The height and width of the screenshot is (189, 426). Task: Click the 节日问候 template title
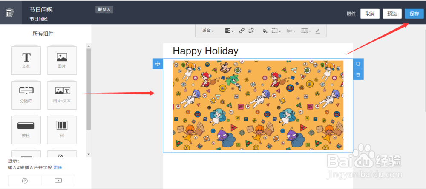pyautogui.click(x=41, y=10)
